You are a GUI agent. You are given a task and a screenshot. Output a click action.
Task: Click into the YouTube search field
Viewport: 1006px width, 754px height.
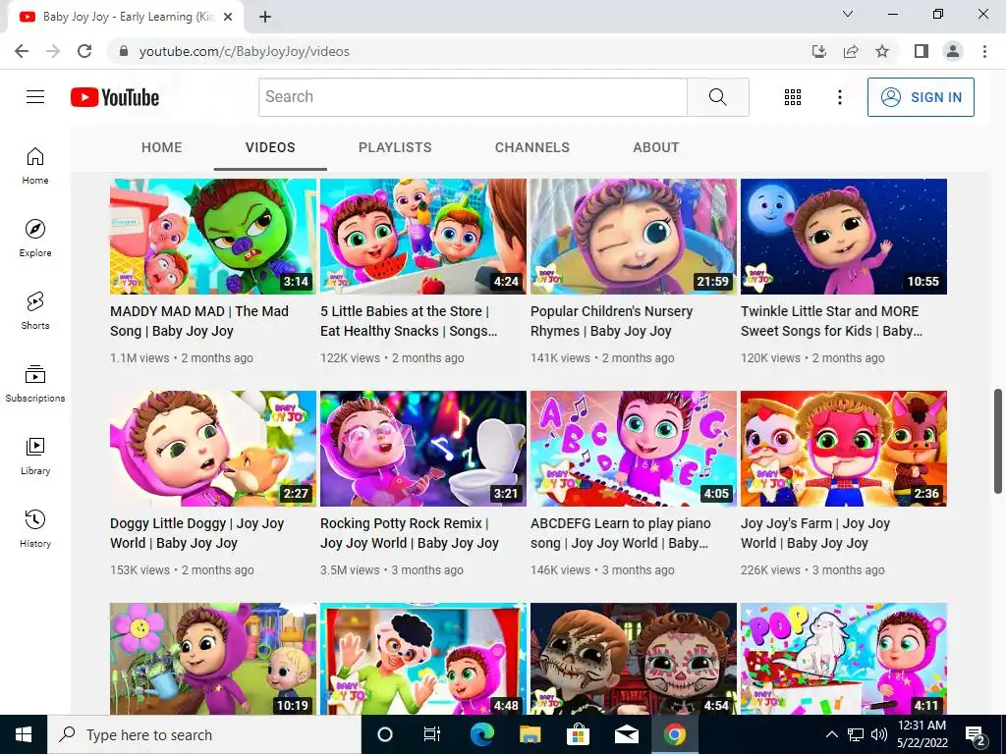tap(473, 97)
